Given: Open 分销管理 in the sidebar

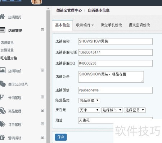Looking at the screenshot, I should [x=15, y=98].
